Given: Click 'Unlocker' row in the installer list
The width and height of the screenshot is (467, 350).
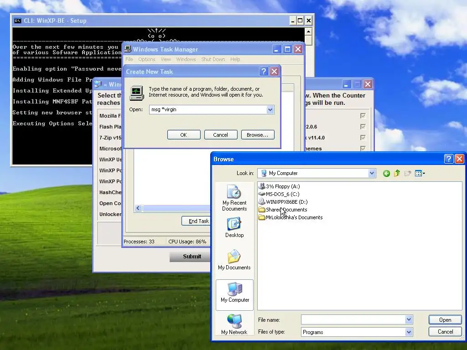Looking at the screenshot, I should (110, 214).
